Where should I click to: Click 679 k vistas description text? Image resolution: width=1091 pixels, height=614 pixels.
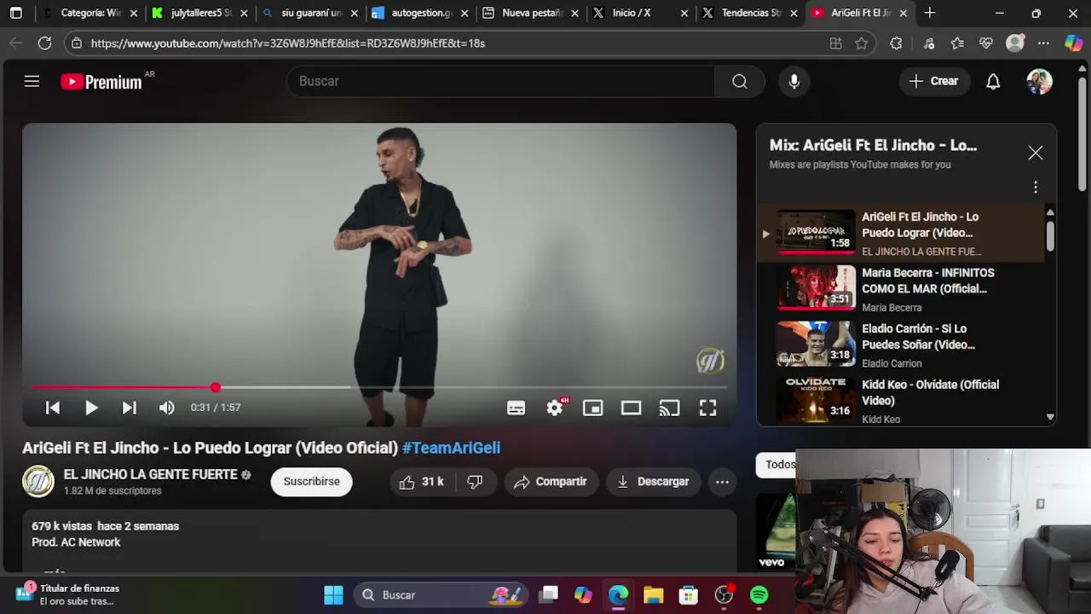pyautogui.click(x=61, y=526)
